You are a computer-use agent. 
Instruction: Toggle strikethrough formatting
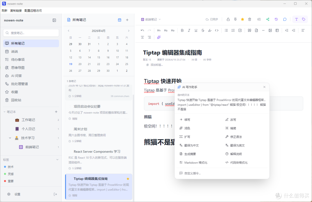203,30
